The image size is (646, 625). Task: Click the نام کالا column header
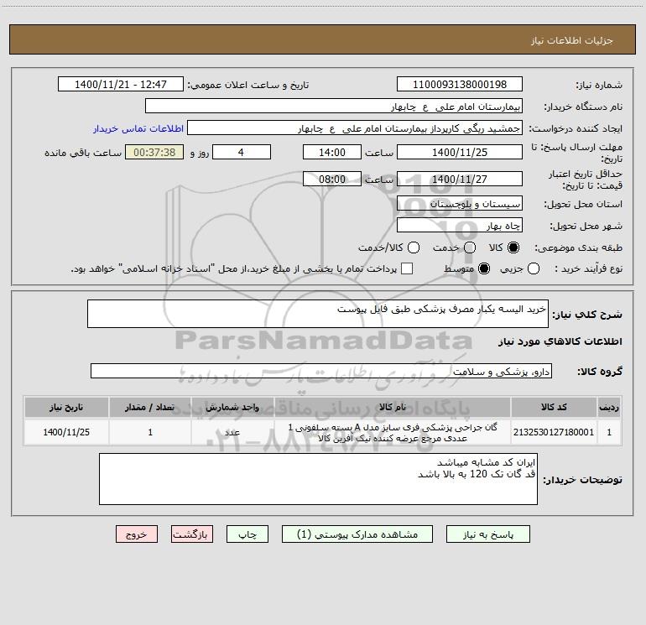click(393, 407)
